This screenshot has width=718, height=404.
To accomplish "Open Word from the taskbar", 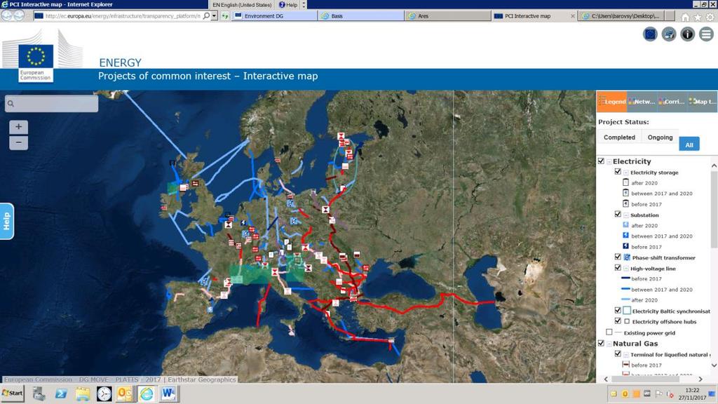I will click(168, 393).
